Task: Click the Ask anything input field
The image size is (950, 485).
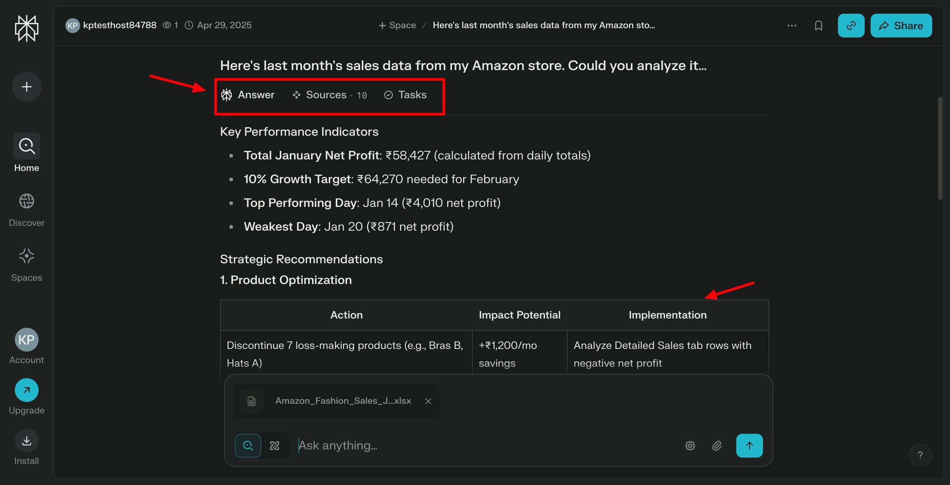Action: click(482, 446)
